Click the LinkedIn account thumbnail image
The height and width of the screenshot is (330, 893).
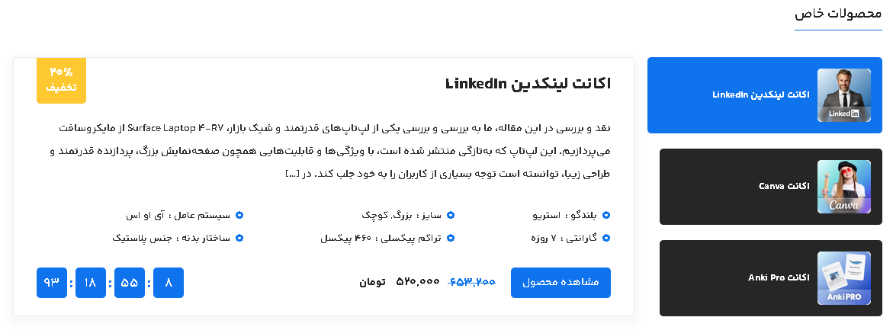coord(843,95)
